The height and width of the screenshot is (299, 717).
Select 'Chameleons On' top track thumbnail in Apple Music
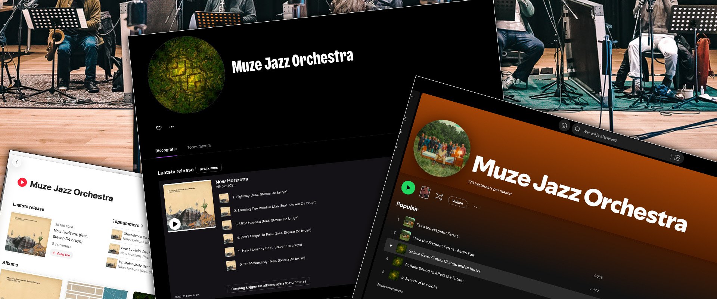(x=117, y=235)
